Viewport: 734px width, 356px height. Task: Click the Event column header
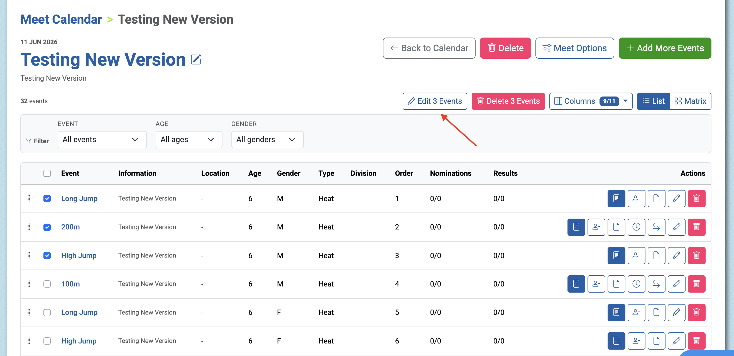(x=70, y=173)
